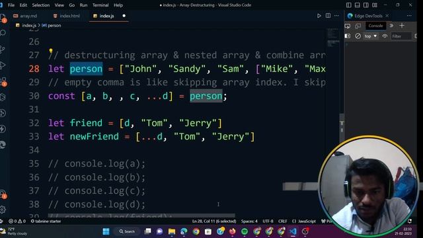
Task: Open the lightning bolt (Thunder Client) view
Action: pyautogui.click(x=3, y=129)
